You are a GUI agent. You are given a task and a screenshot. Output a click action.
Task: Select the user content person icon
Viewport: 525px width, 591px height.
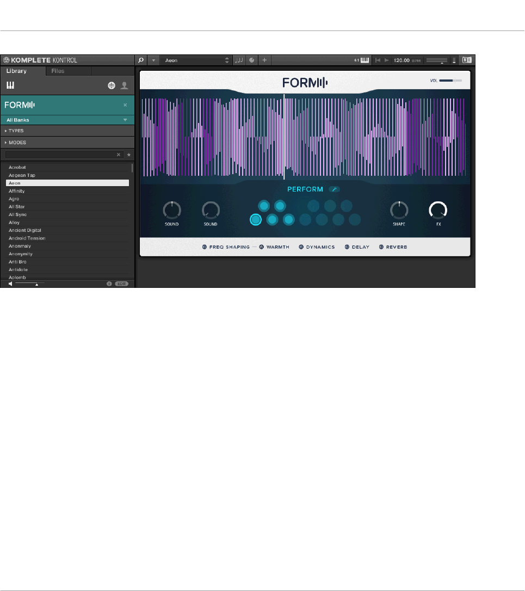pyautogui.click(x=124, y=85)
